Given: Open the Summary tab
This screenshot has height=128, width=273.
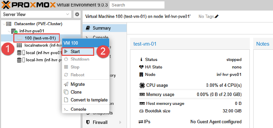Looking at the screenshot, I should tap(105, 28).
